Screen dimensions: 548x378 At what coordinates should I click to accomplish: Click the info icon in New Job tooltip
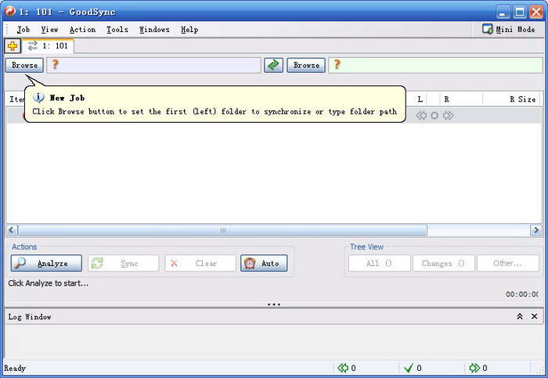[38, 98]
